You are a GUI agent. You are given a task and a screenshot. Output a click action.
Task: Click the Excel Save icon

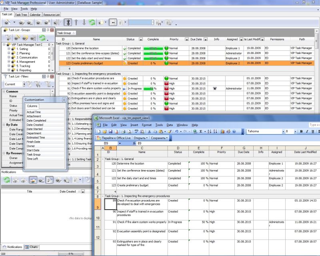coord(111,132)
